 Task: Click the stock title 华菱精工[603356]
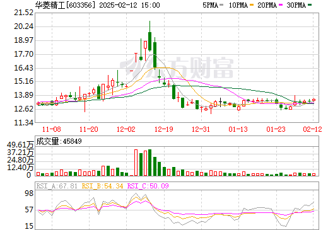click(65, 5)
